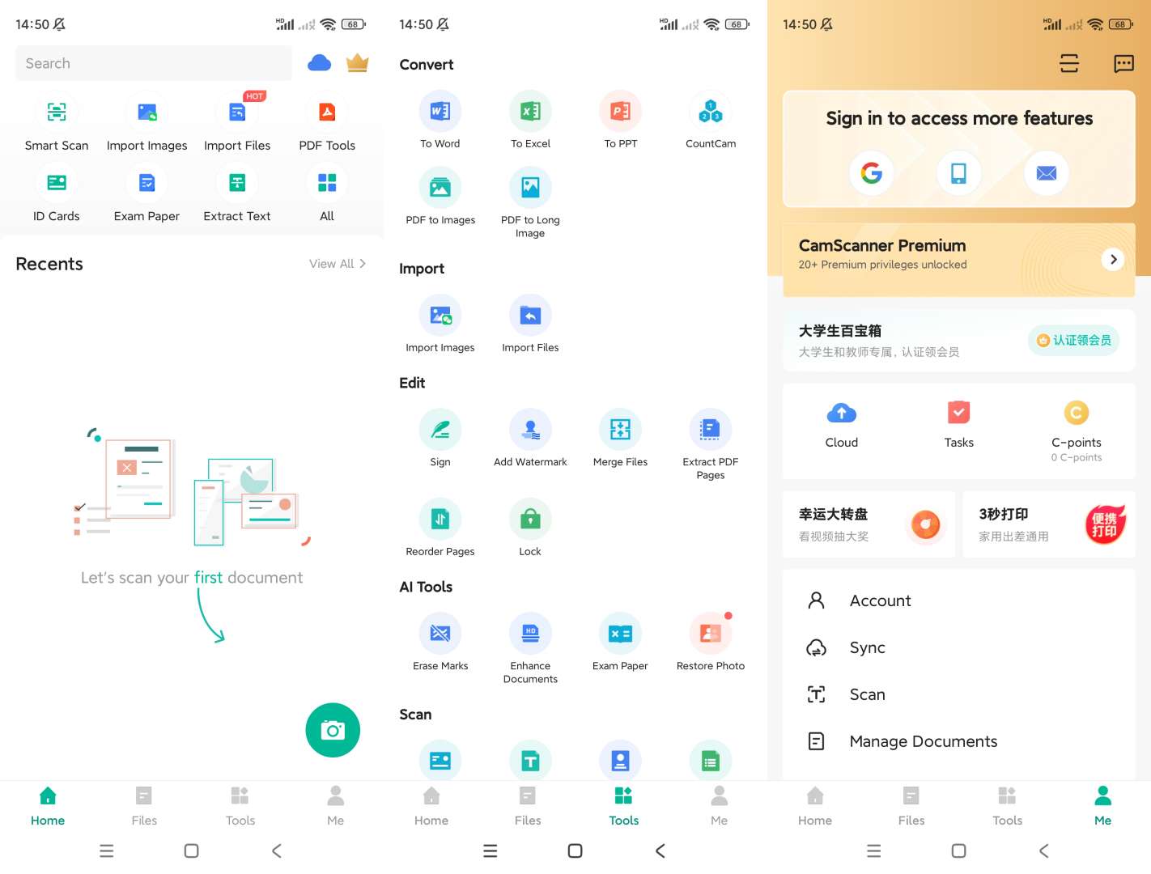Open Scan settings
This screenshot has height=874, width=1151.
pyautogui.click(x=959, y=694)
